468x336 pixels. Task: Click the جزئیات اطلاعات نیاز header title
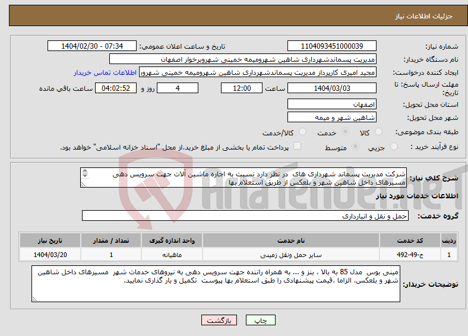(x=424, y=16)
